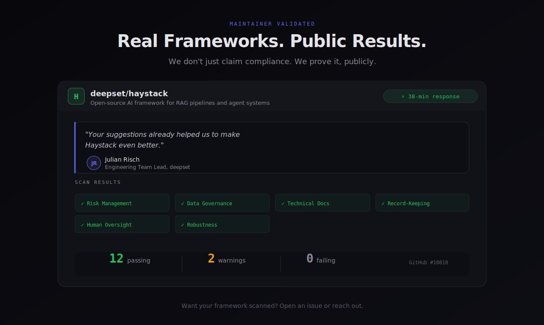The width and height of the screenshot is (544, 325).
Task: Click the 38-min response badge
Action: click(430, 96)
